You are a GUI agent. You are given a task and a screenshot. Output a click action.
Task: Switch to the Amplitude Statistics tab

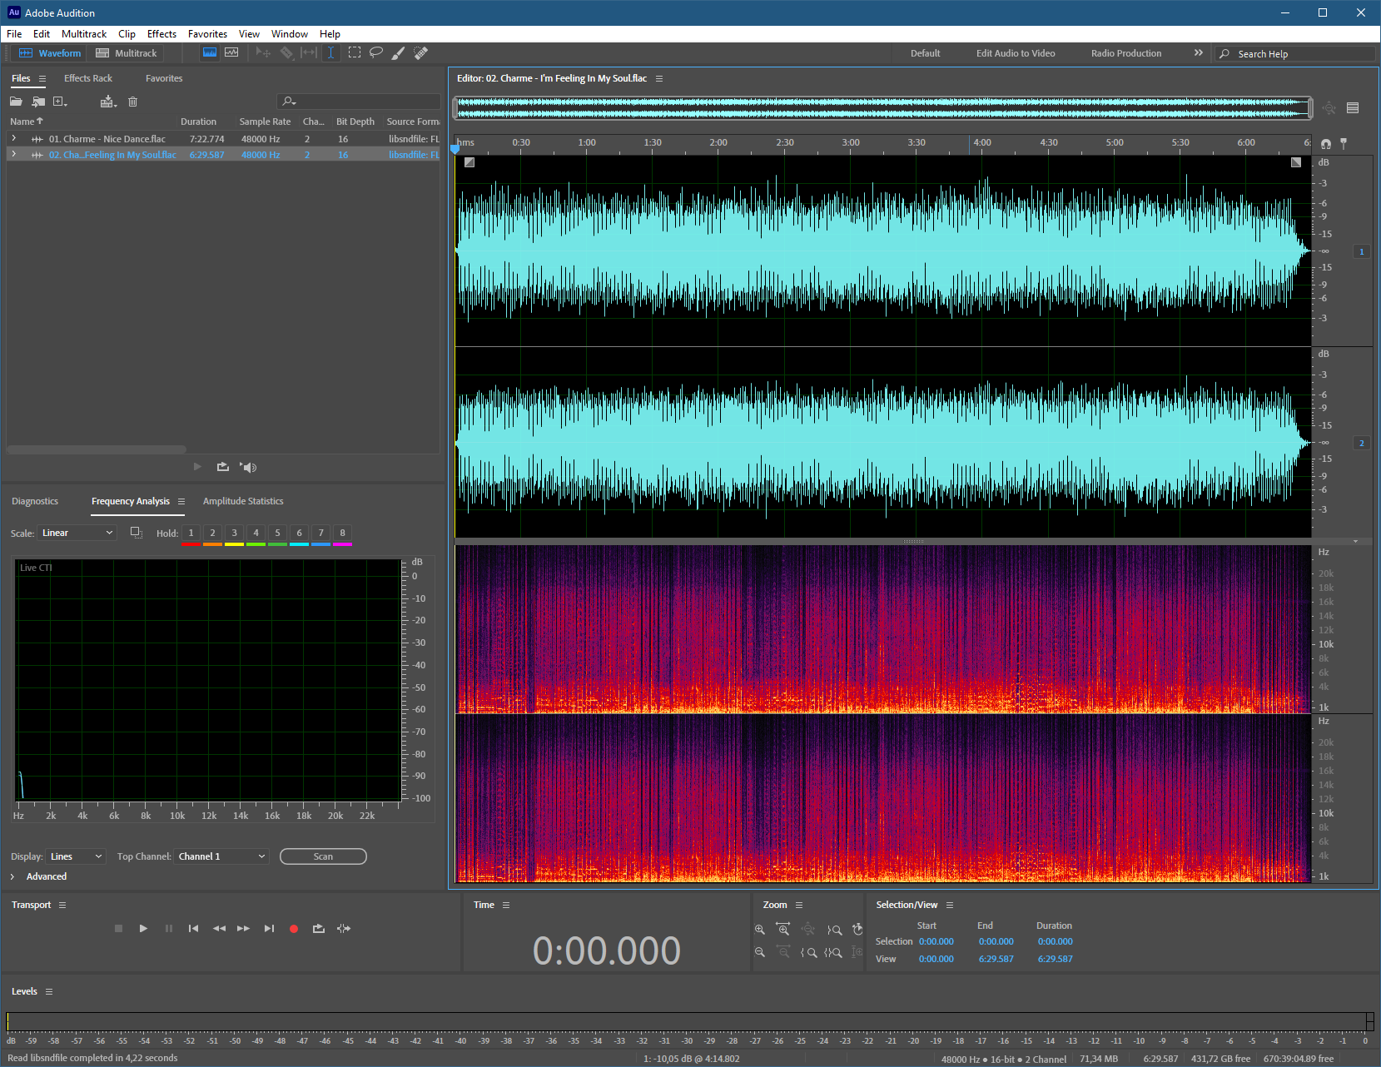tap(243, 501)
